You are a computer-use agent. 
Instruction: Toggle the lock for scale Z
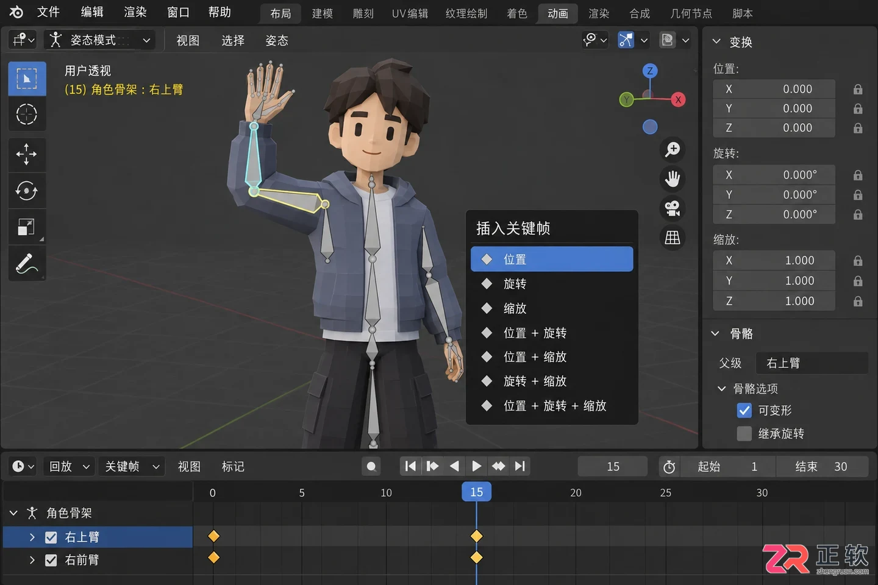858,302
